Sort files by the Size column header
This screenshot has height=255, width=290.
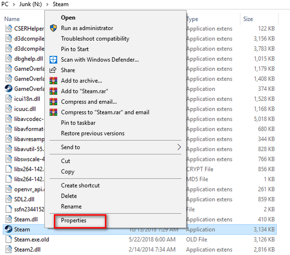248,19
